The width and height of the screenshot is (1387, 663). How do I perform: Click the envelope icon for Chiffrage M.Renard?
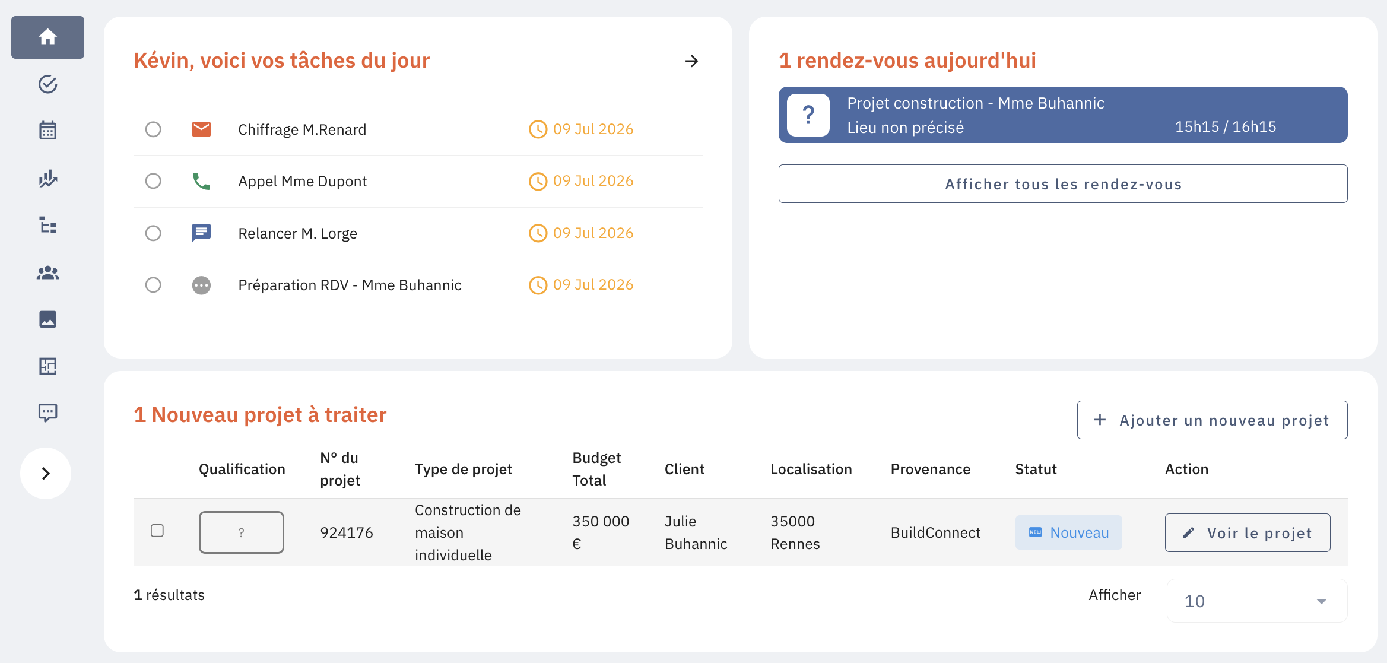[x=201, y=129]
